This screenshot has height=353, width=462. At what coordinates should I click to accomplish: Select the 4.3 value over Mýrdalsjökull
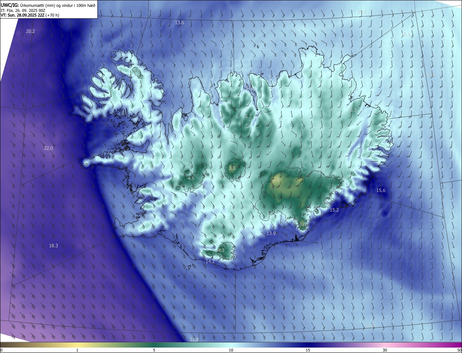coord(221,250)
